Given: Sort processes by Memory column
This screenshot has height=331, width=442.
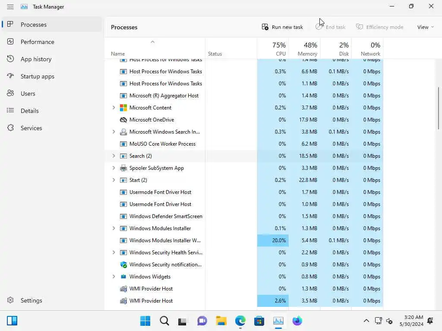Looking at the screenshot, I should pos(304,48).
